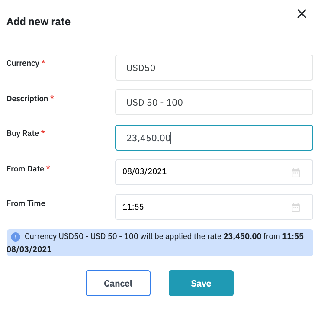Click the info icon in blue notice
Screen dimensions: 321x329
click(16, 237)
